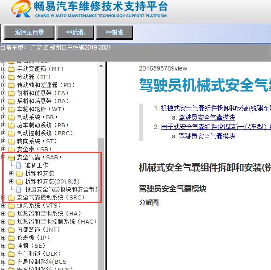Go back with the <<后退 button
Viewport: 271px width, 270px height.
(x=75, y=32)
